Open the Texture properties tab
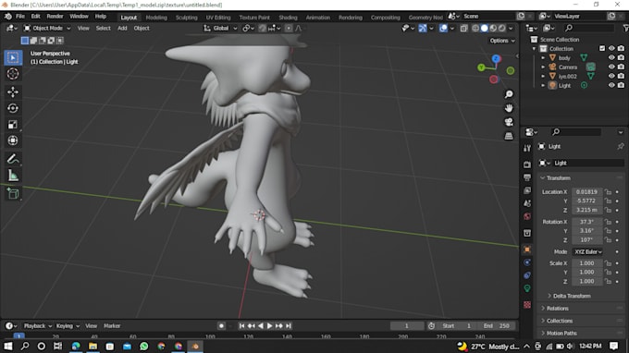Image resolution: width=629 pixels, height=353 pixels. point(527,305)
